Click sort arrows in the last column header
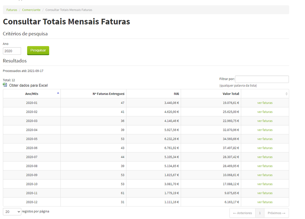Image resolution: width=305 pixels, height=219 pixels. pyautogui.click(x=286, y=94)
